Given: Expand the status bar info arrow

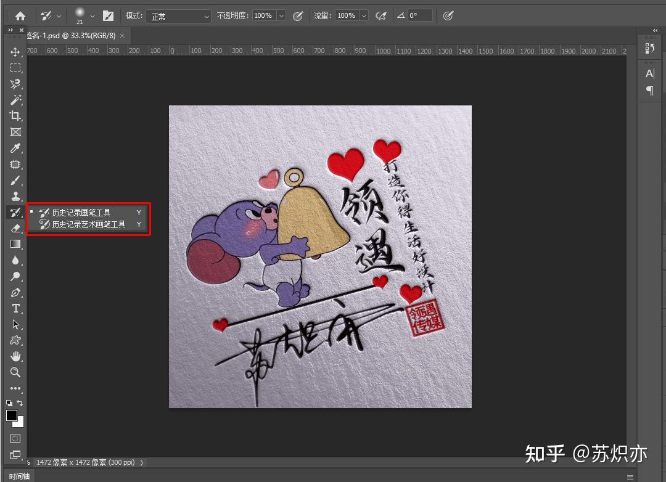Looking at the screenshot, I should point(141,462).
